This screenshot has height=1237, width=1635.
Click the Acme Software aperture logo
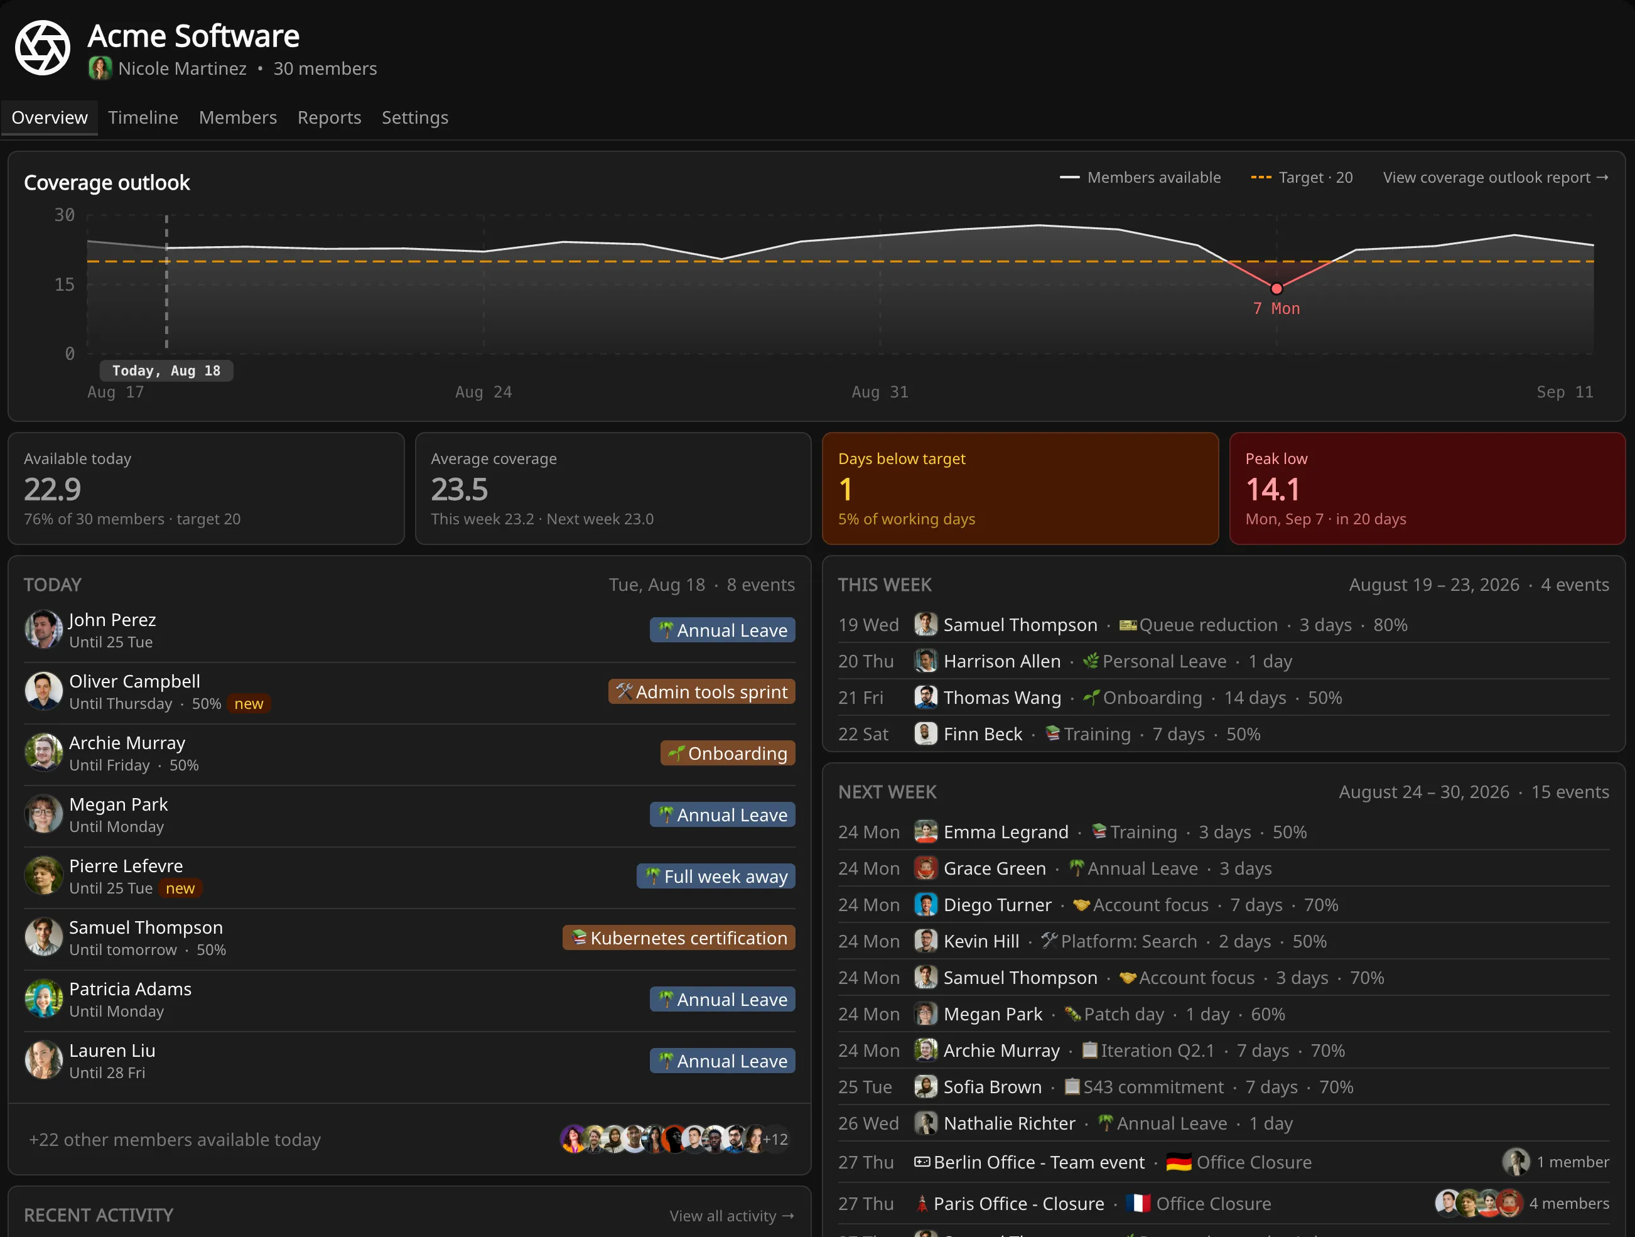click(x=43, y=48)
